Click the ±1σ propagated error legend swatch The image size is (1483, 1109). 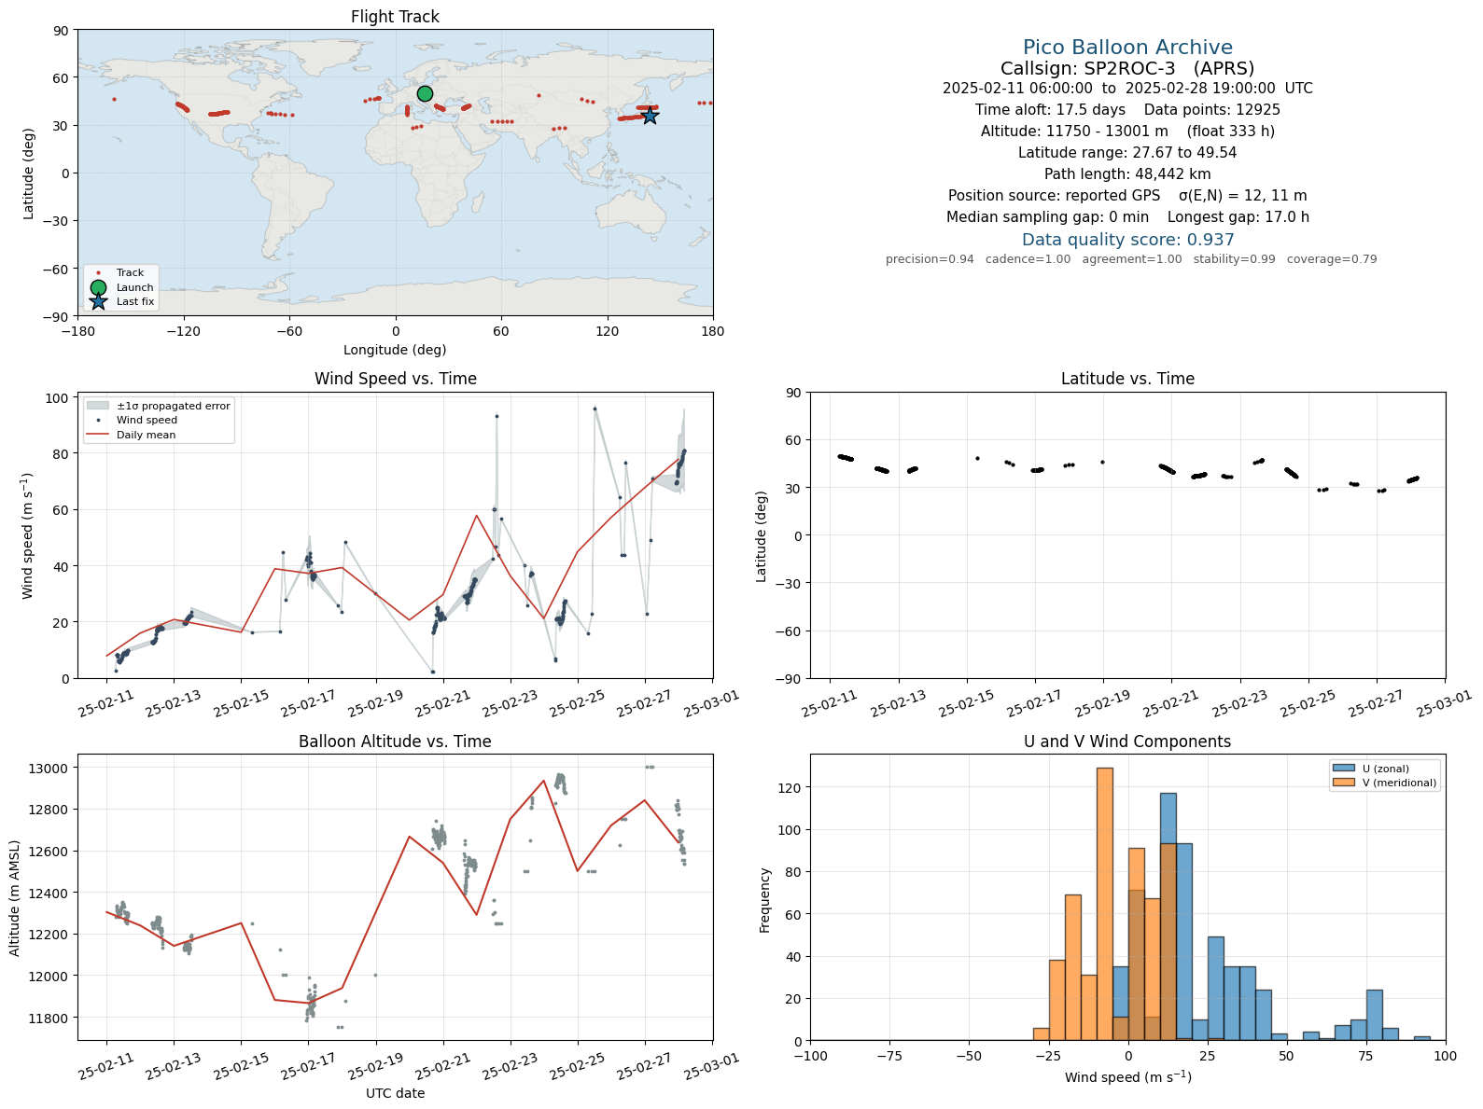click(98, 406)
